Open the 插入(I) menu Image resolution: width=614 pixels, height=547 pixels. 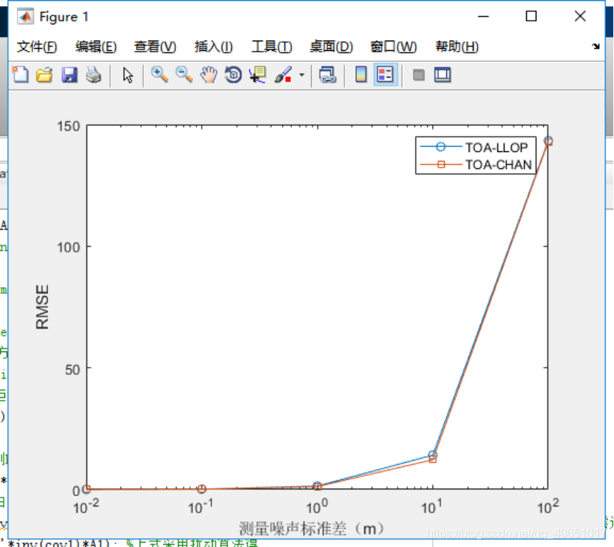[214, 47]
